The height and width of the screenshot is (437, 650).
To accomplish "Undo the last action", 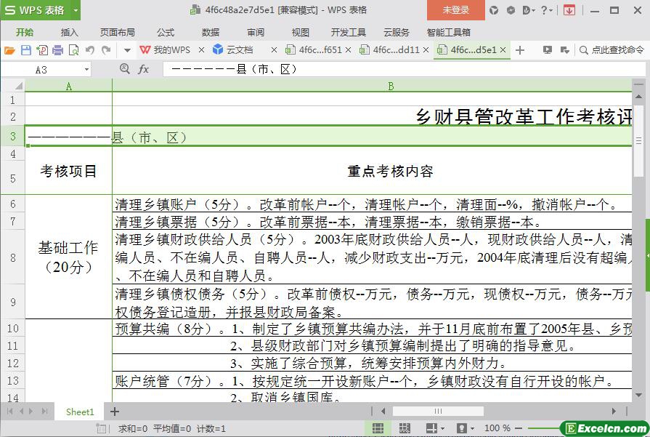I will coord(90,50).
